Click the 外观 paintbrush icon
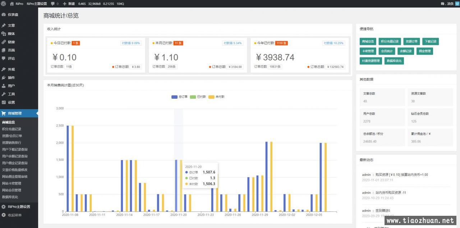 click(x=4, y=69)
